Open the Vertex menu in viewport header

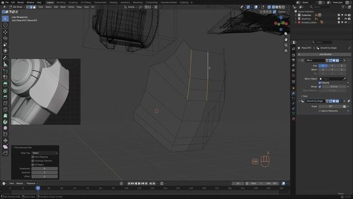coord(71,7)
